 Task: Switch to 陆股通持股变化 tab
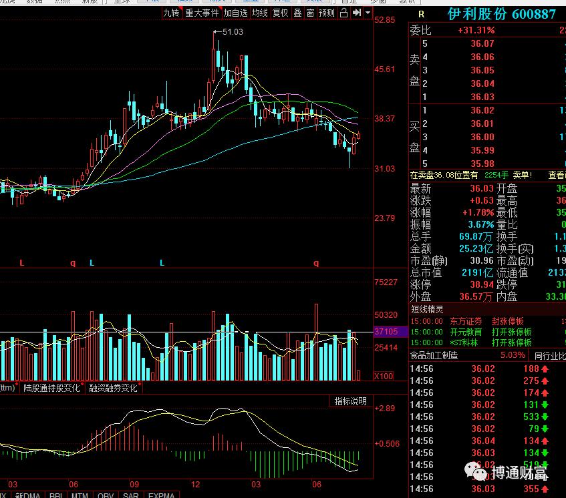pos(51,388)
